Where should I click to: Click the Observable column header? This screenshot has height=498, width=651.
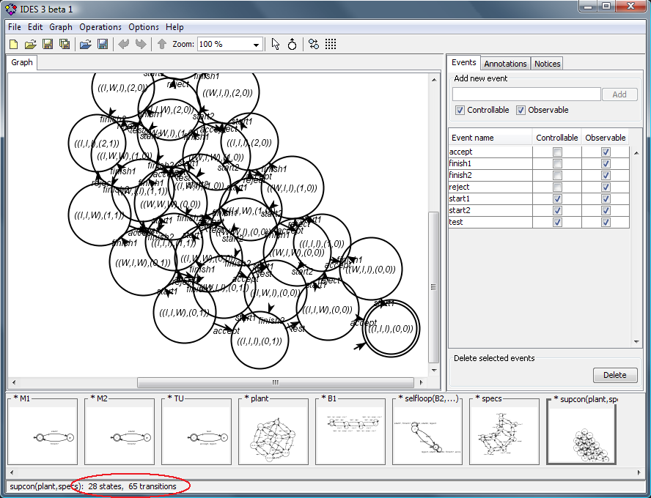point(606,138)
